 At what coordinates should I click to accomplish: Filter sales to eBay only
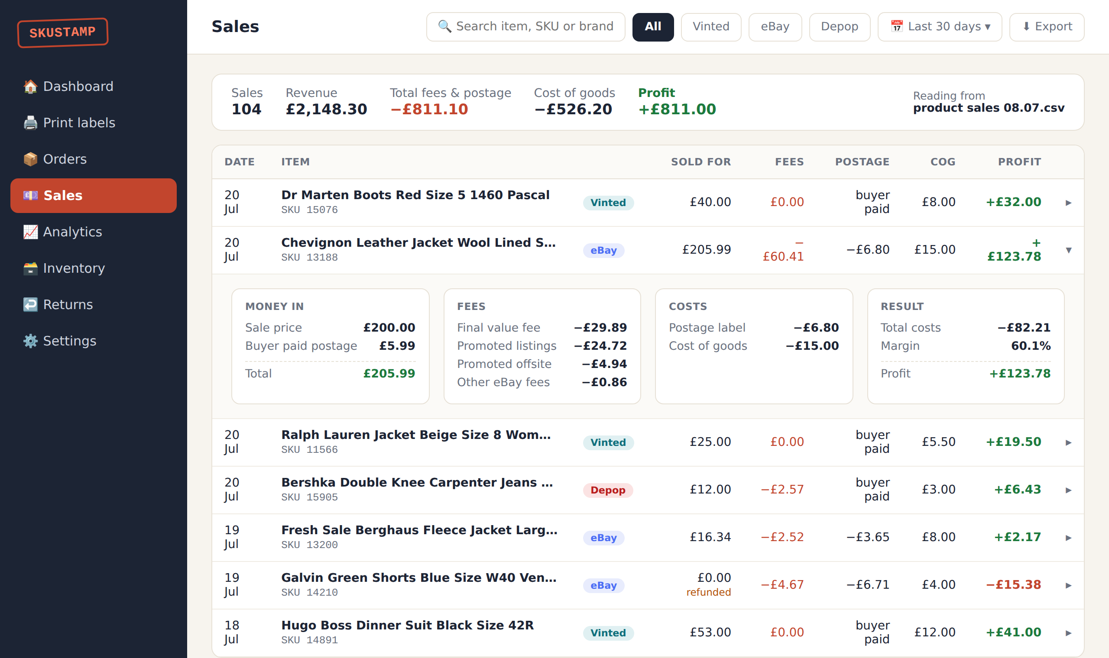click(775, 26)
